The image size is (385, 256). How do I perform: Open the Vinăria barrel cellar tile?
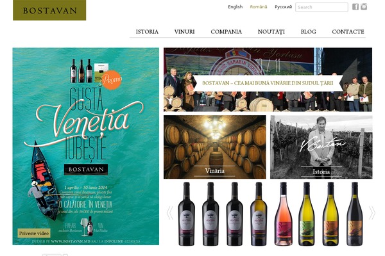click(x=214, y=147)
